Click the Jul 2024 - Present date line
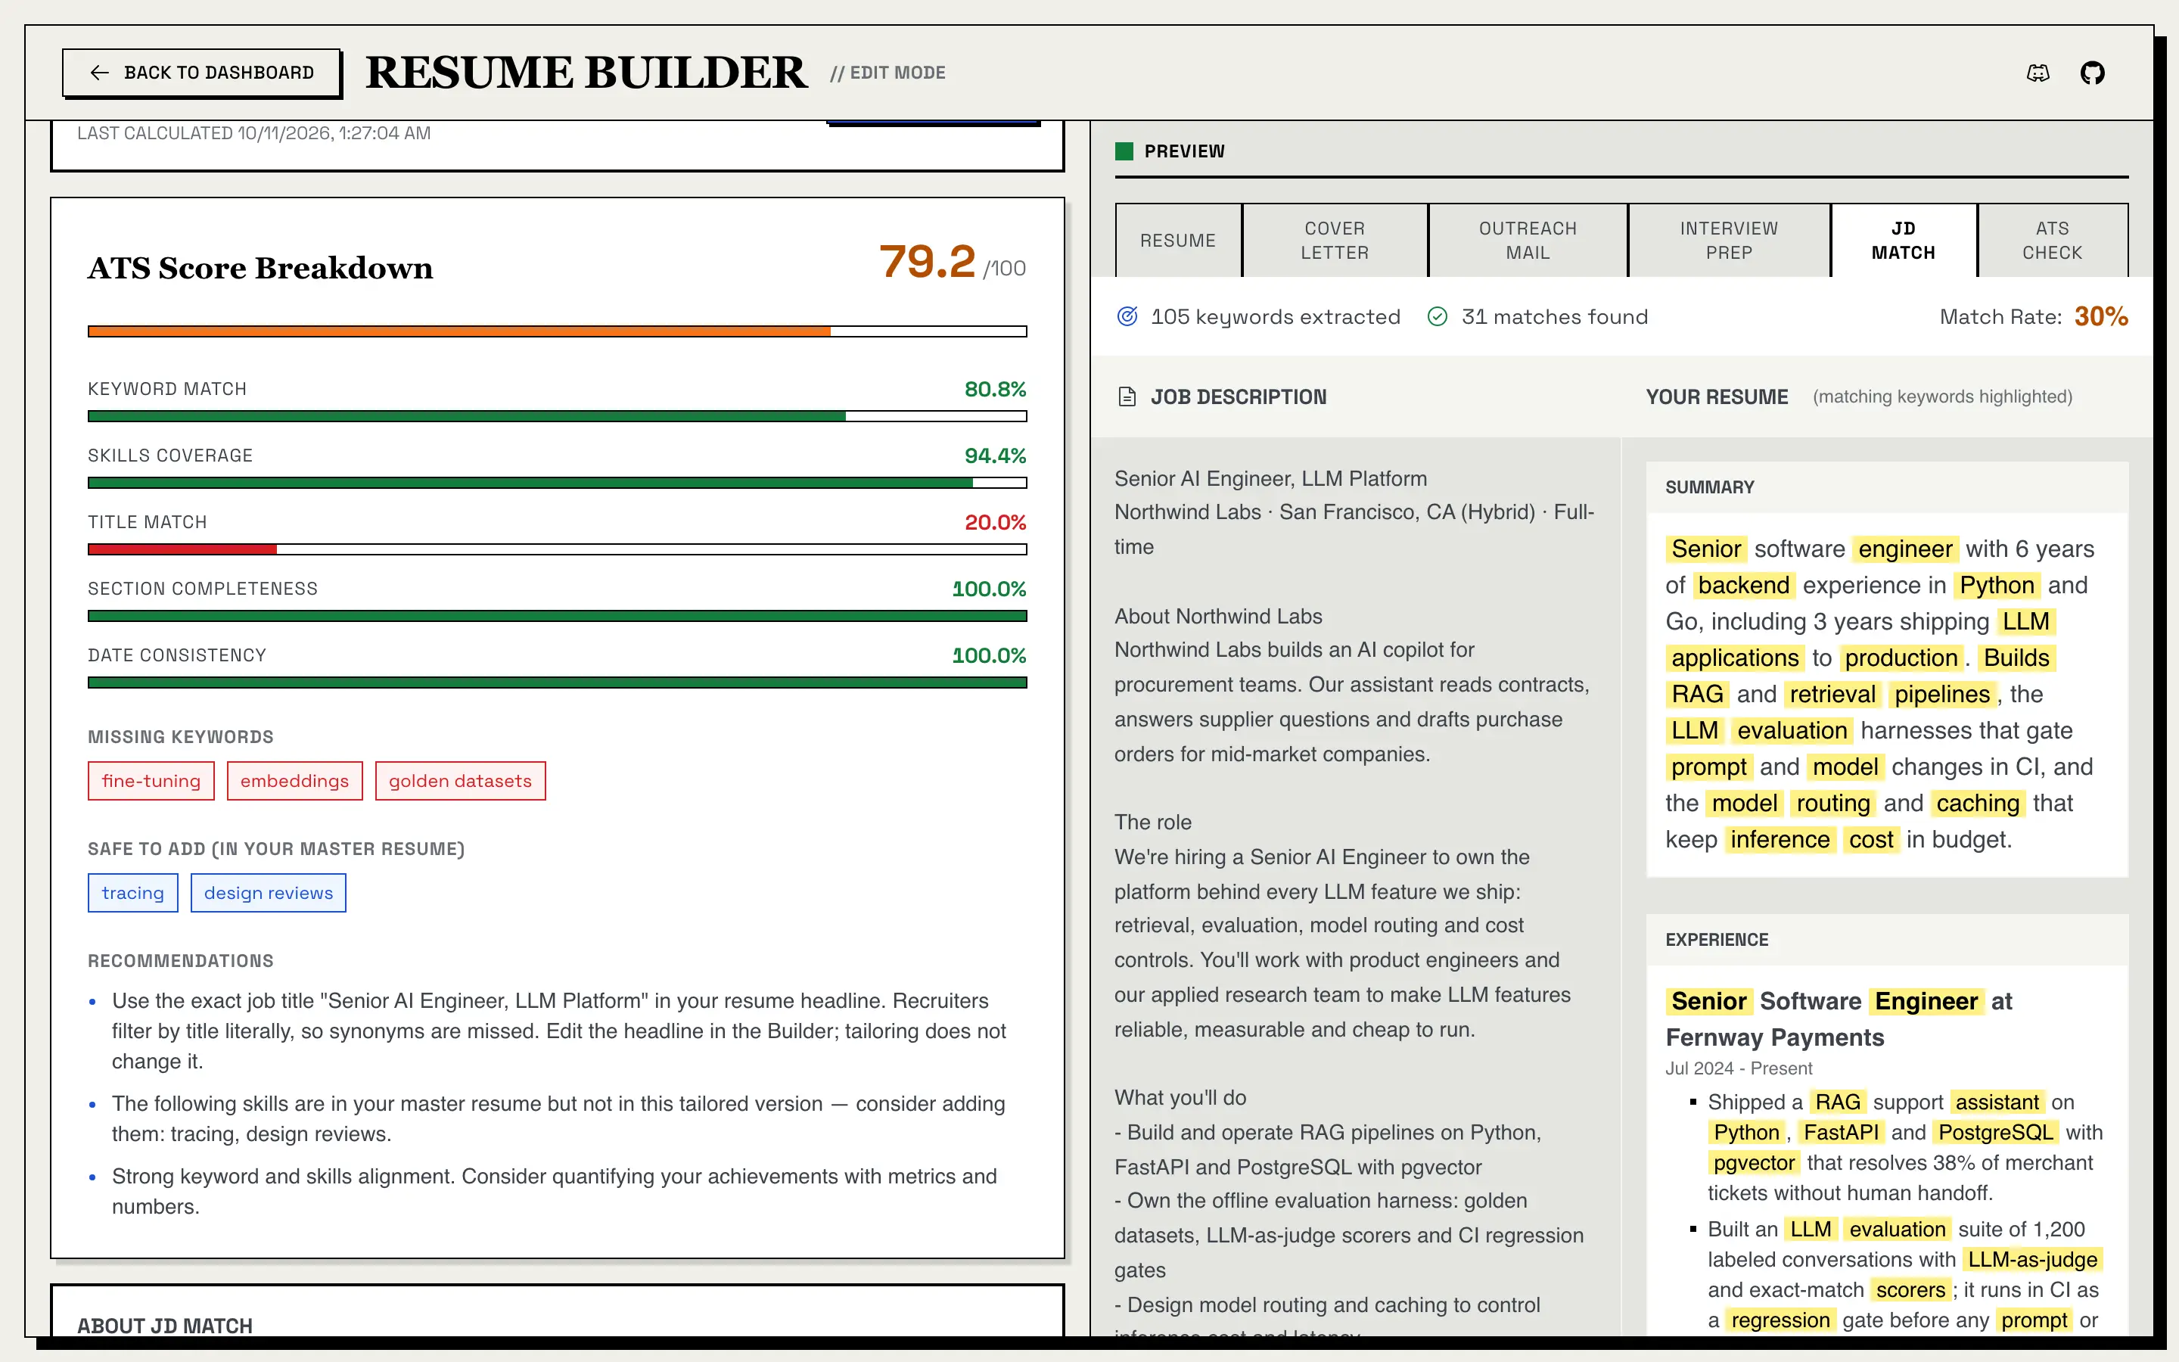The image size is (2179, 1362). pos(1739,1068)
